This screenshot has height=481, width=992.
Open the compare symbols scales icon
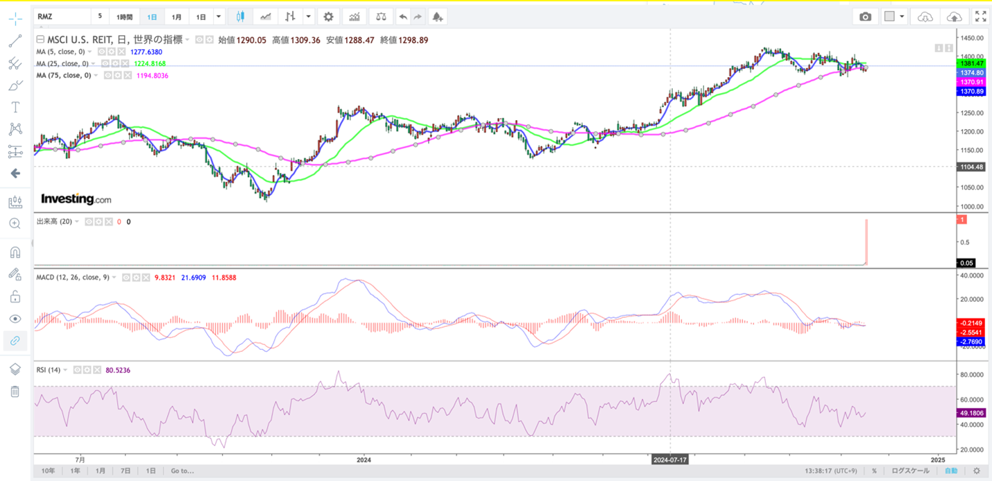pos(381,17)
